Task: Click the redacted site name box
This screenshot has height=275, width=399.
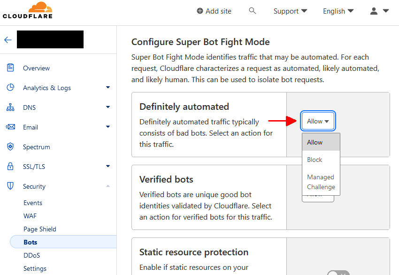Action: coord(50,39)
